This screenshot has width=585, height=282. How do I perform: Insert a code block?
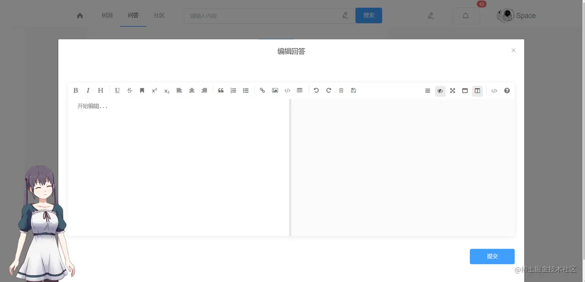(x=287, y=91)
